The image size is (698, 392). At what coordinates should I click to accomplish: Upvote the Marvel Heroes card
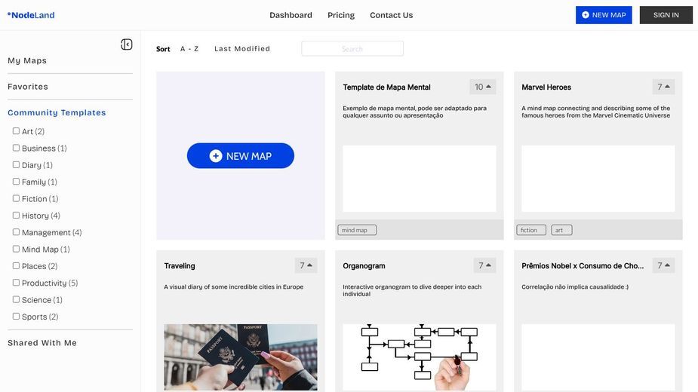pos(663,87)
